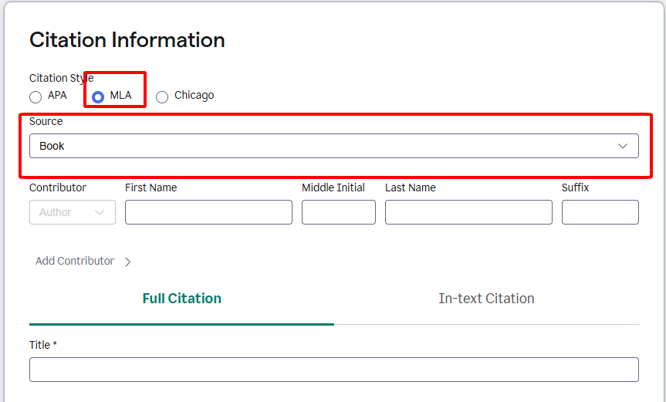Click the arrow icon beside Add Contributor

tap(127, 262)
